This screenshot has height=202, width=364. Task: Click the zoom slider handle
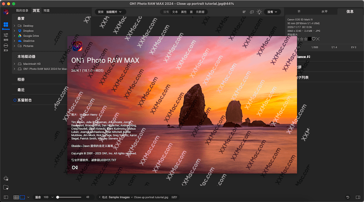58,197
